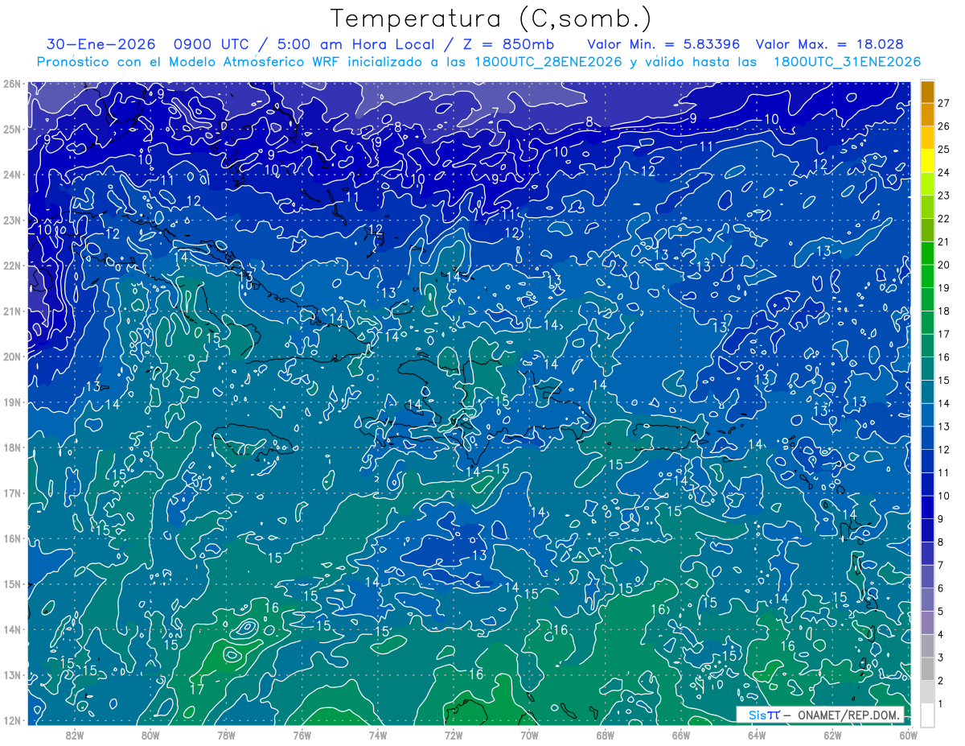Viewport: 965px width, 746px height.
Task: Click color scale label "23"
Action: [944, 196]
